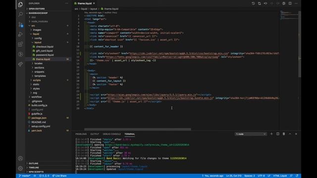Viewport: 317px width, 178px height.
Task: Click the master branch status bar item
Action: (x=25, y=176)
